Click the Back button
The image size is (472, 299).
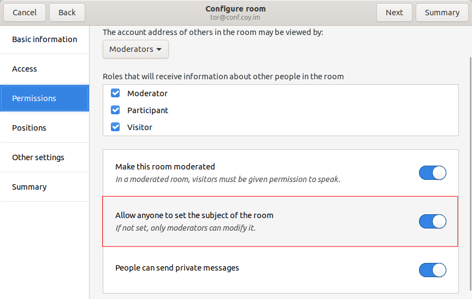tap(67, 13)
